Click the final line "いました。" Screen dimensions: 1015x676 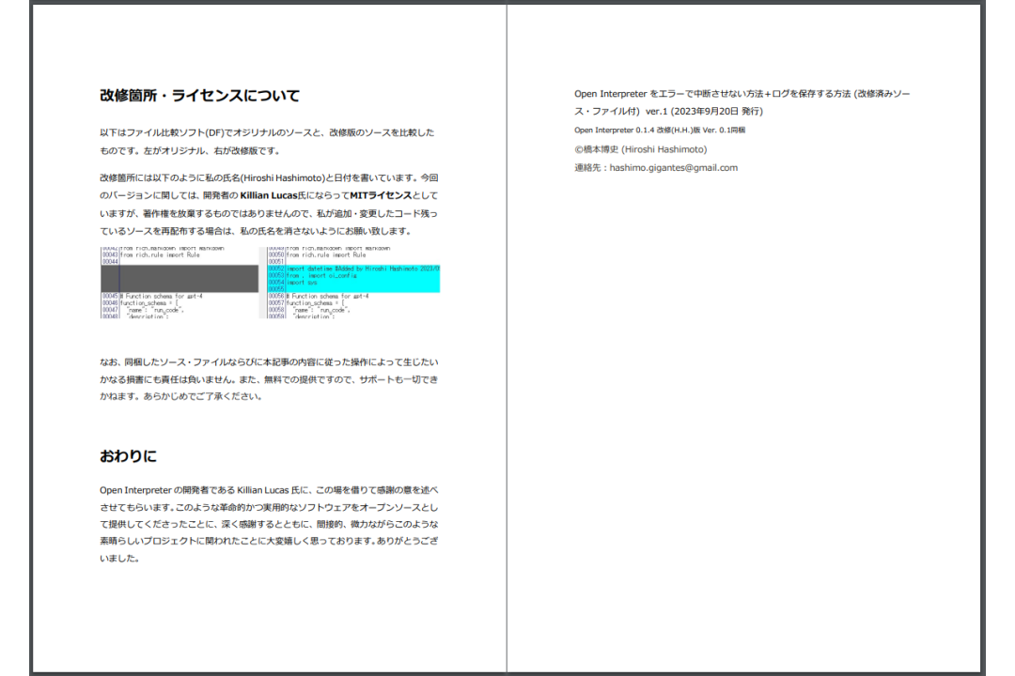[x=119, y=559]
